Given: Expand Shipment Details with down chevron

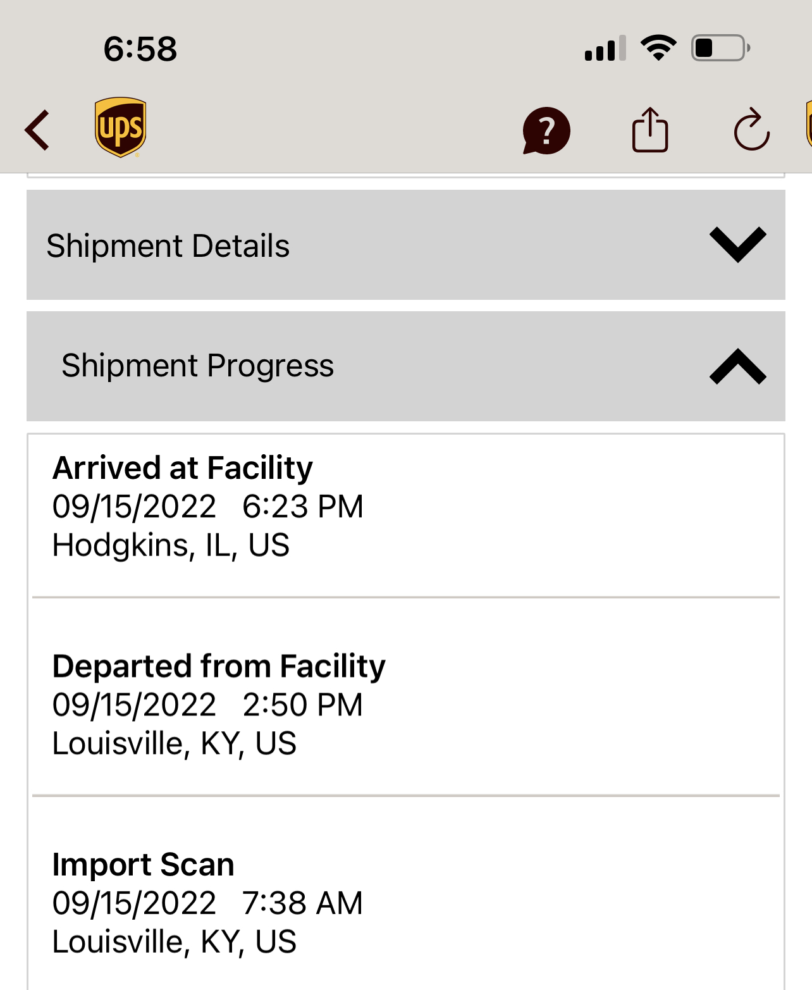Looking at the screenshot, I should tap(737, 245).
